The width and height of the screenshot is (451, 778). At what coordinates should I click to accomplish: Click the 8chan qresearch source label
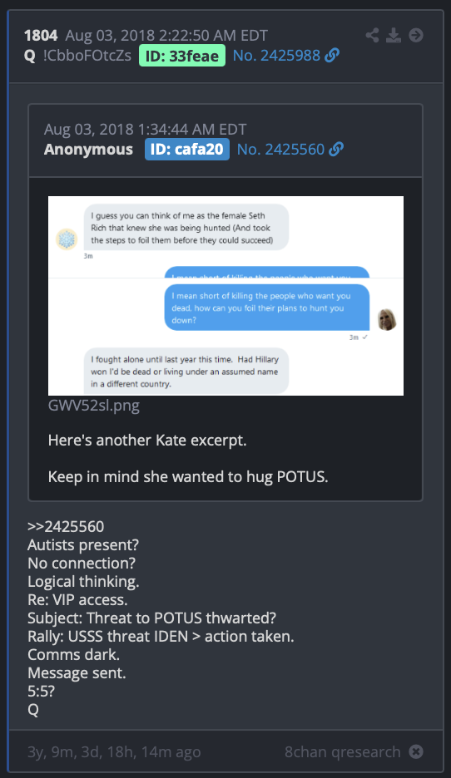(x=343, y=752)
